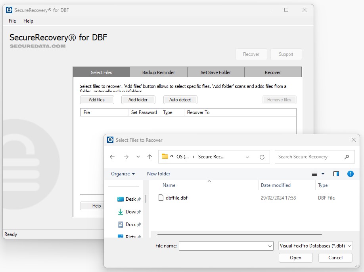Click the search magnifier icon
This screenshot has width=364, height=272.
point(347,157)
